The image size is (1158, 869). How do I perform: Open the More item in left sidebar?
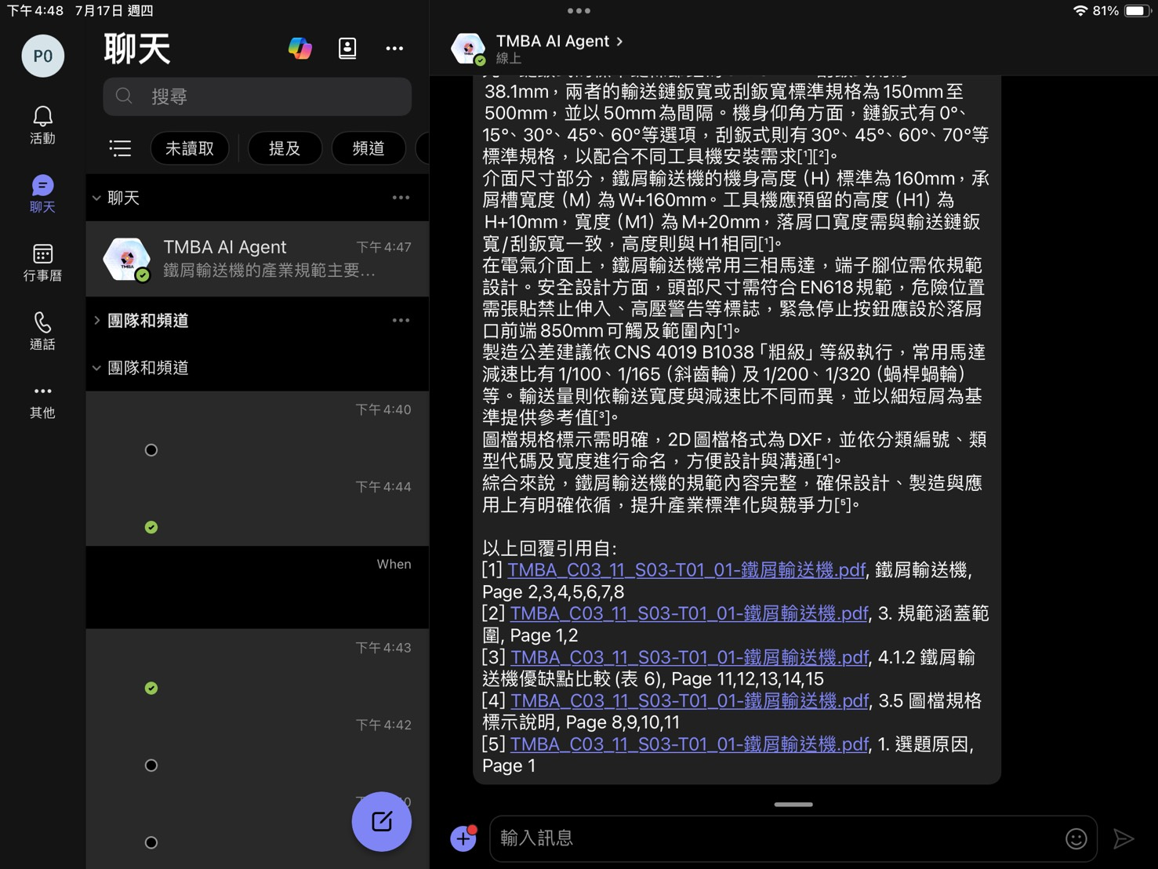click(42, 399)
